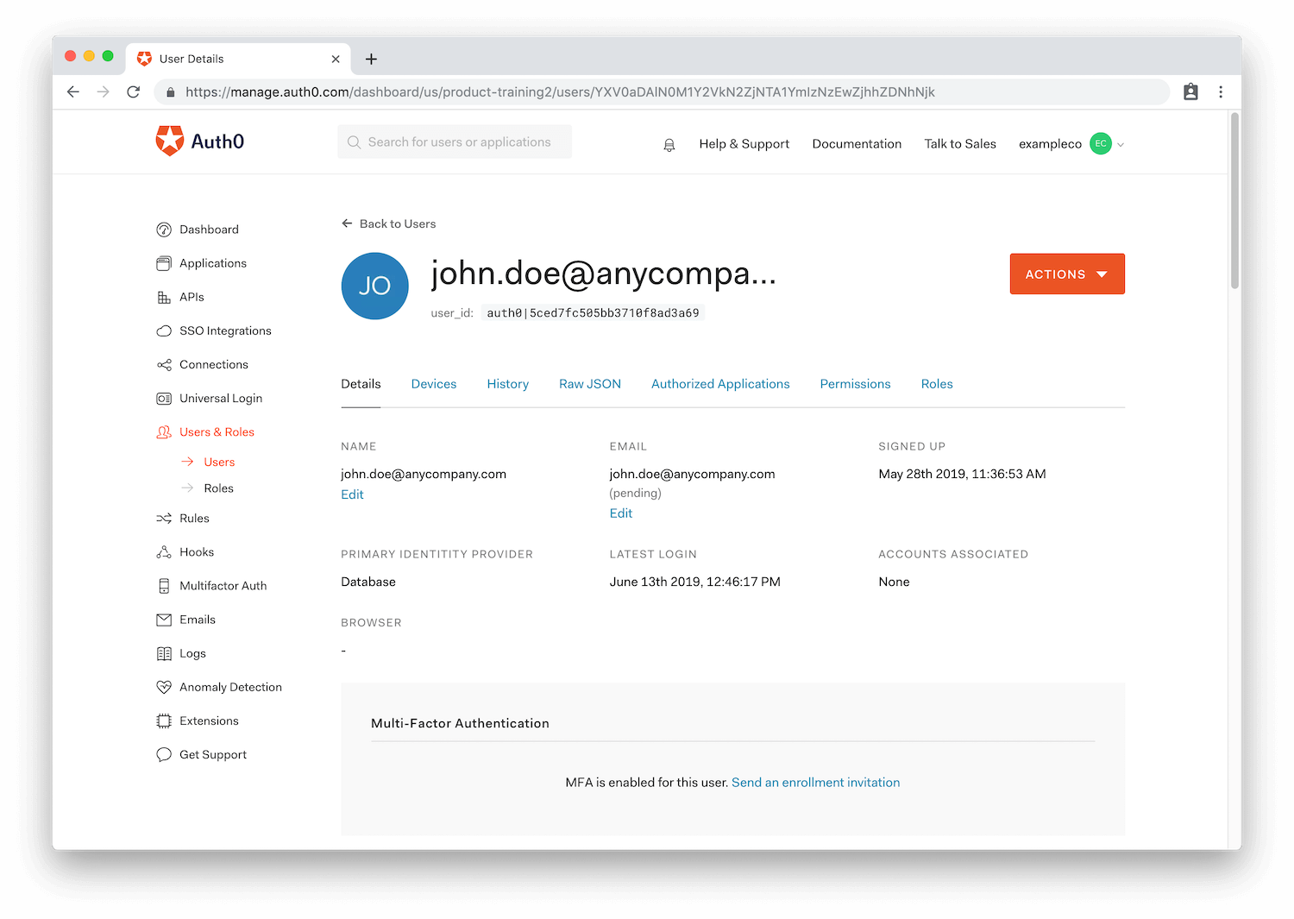The height and width of the screenshot is (919, 1294).
Task: Switch to the Devices tab
Action: 434,384
